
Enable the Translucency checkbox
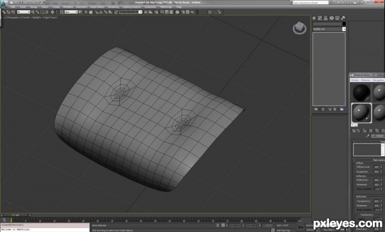pyautogui.click(x=358, y=215)
